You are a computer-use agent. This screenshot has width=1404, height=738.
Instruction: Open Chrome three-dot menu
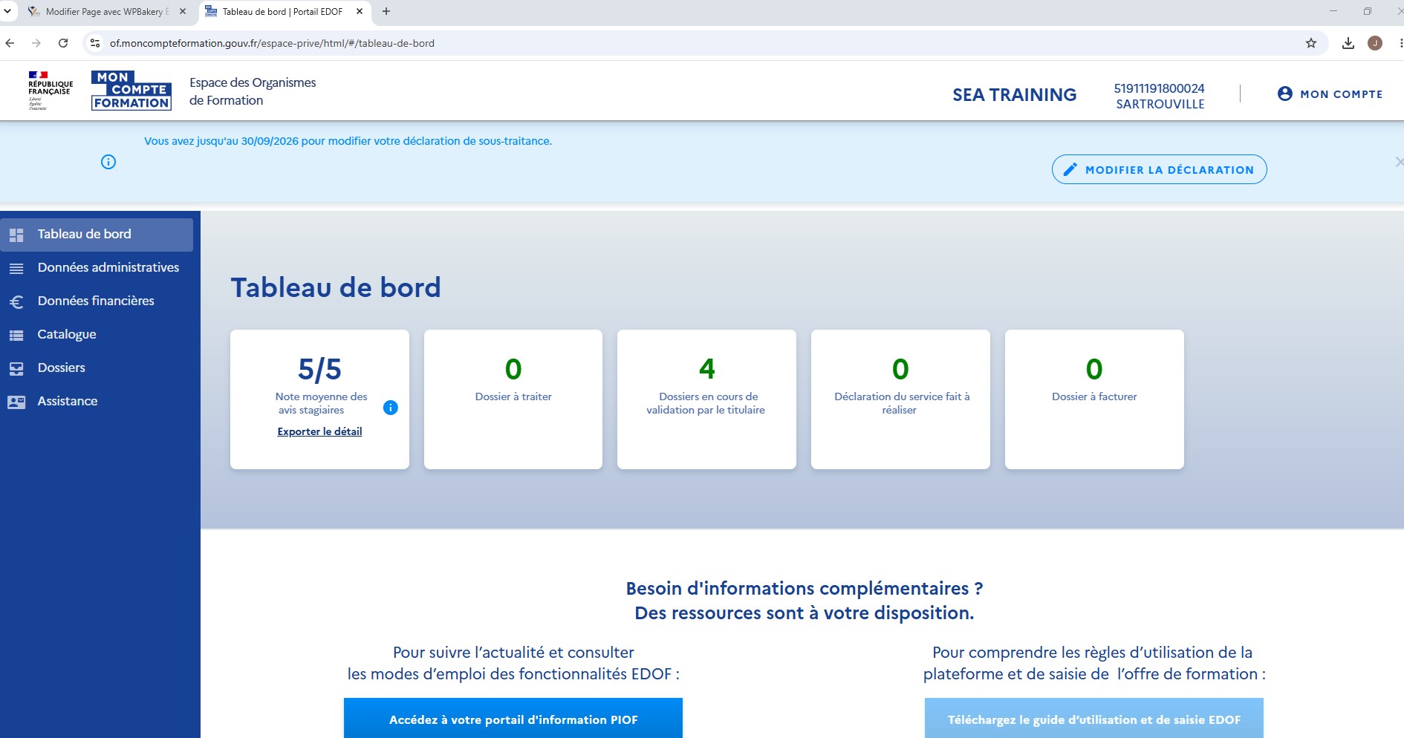[x=1400, y=43]
